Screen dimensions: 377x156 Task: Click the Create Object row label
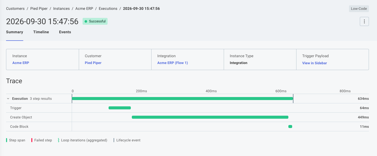click(21, 117)
